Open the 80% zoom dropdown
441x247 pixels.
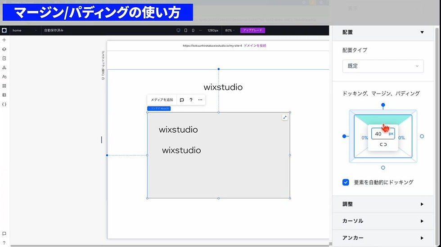[x=230, y=31]
